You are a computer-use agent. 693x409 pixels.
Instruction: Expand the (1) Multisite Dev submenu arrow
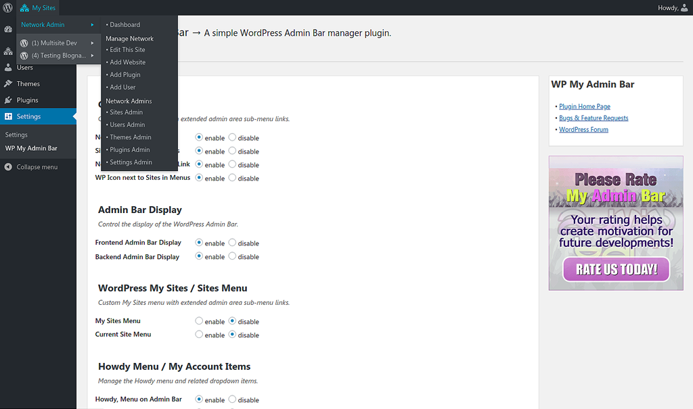92,43
